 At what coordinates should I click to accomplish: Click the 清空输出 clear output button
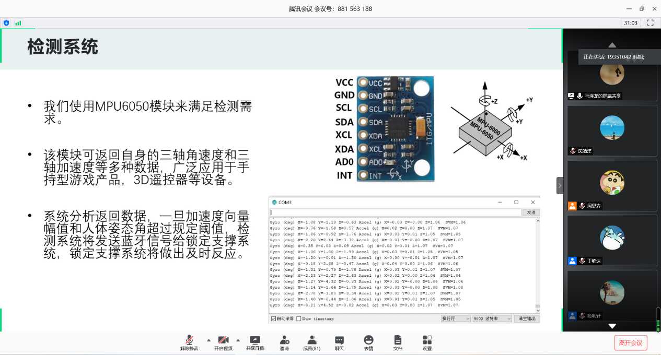click(x=527, y=318)
